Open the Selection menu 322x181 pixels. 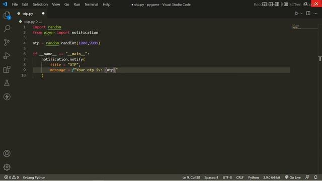pyautogui.click(x=40, y=5)
